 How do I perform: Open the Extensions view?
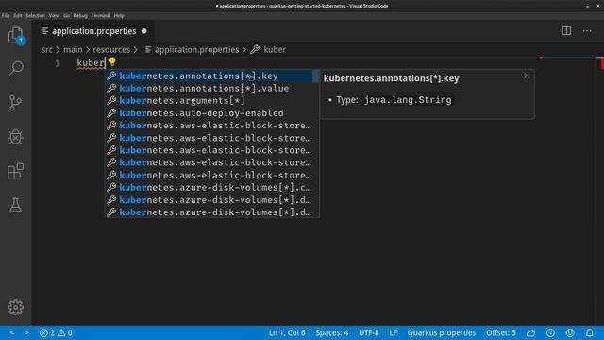pyautogui.click(x=15, y=171)
